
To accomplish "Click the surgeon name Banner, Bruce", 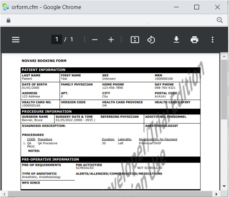I will (32, 120).
